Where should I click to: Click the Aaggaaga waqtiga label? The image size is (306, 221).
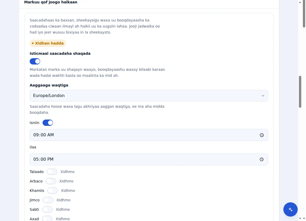(49, 85)
